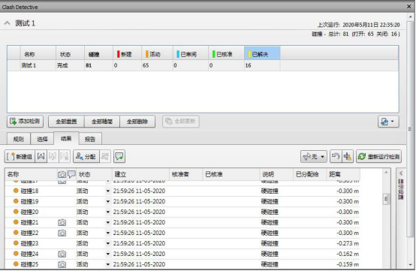Open the status dropdown for 碰撞18
This screenshot has width=416, height=271.
pyautogui.click(x=108, y=191)
